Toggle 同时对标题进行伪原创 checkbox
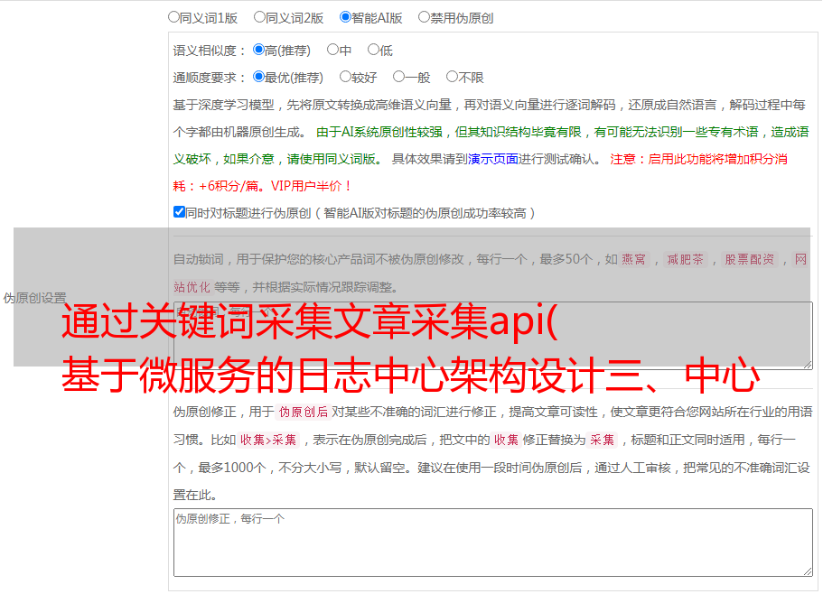823x594 pixels. pyautogui.click(x=179, y=212)
